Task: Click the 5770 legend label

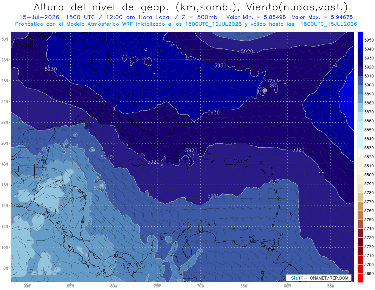Action: point(369,202)
